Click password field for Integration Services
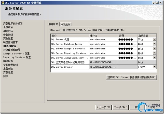 pyautogui.click(x=128, y=58)
